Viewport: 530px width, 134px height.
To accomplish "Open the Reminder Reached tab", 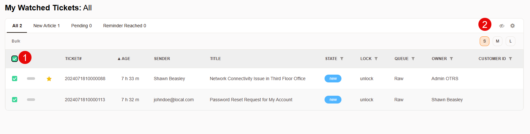I will (124, 26).
